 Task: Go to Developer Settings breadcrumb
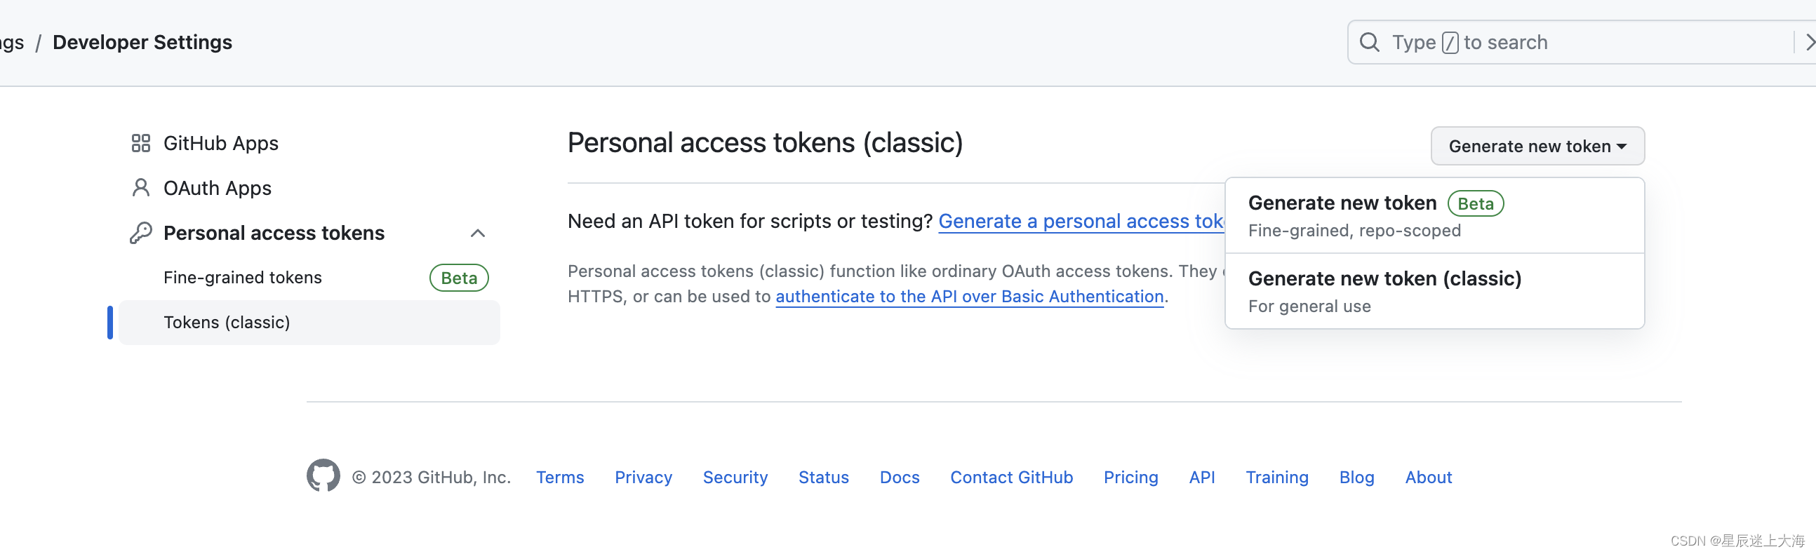click(x=142, y=42)
